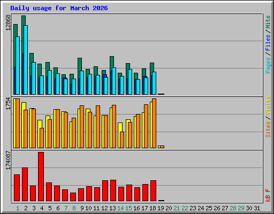Select the orange 'Sites' legend label

click(x=268, y=129)
